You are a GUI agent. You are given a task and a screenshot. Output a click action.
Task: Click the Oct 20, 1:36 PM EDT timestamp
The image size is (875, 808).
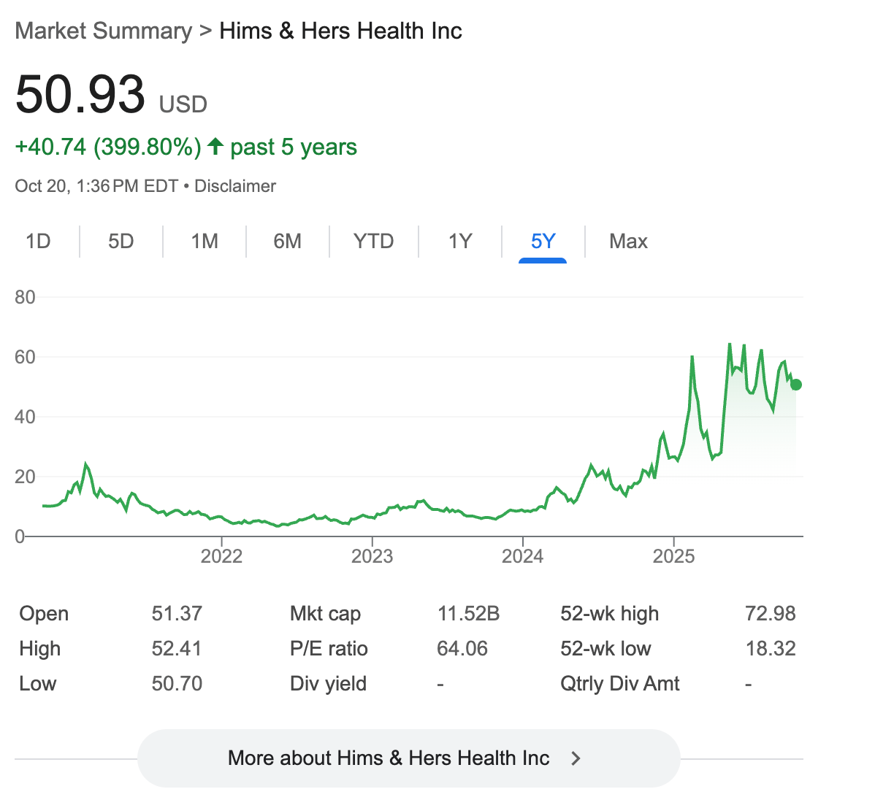pos(96,185)
